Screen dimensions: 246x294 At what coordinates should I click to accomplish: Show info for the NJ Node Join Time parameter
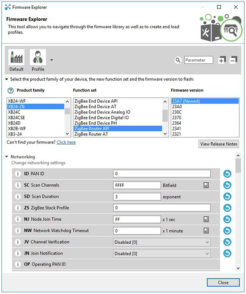[18, 219]
